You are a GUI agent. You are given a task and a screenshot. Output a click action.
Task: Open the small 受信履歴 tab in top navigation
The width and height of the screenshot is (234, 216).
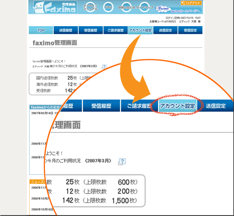click(x=90, y=30)
